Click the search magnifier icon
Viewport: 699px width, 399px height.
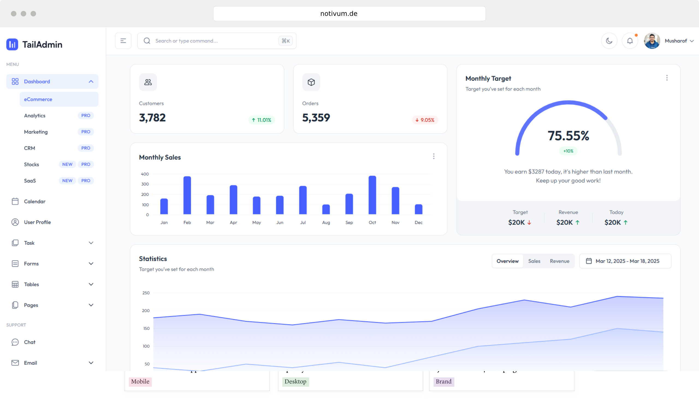tap(147, 41)
